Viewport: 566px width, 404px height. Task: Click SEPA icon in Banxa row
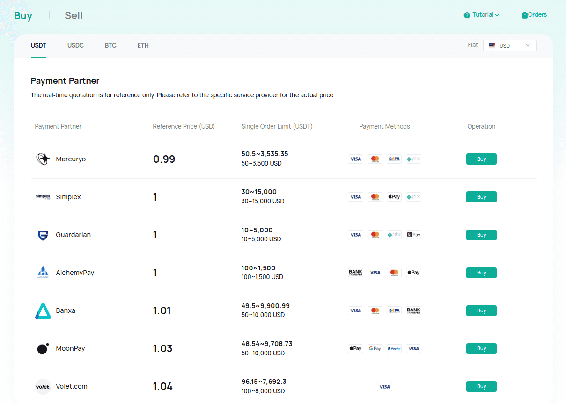[x=394, y=310]
